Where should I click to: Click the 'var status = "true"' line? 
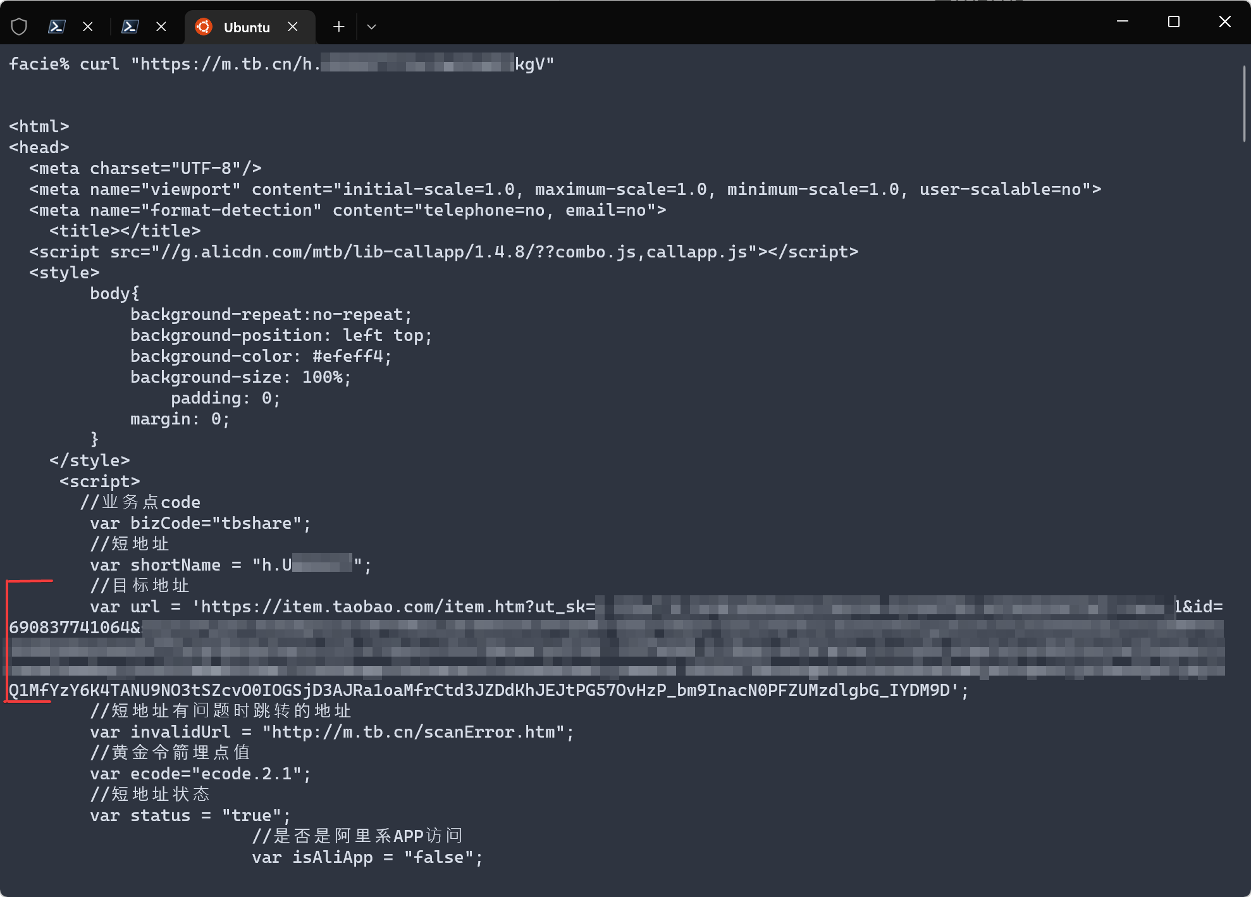(x=190, y=815)
